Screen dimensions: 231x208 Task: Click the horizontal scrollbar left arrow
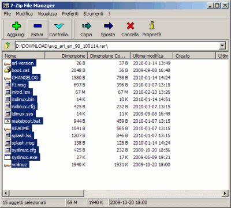click(x=6, y=193)
